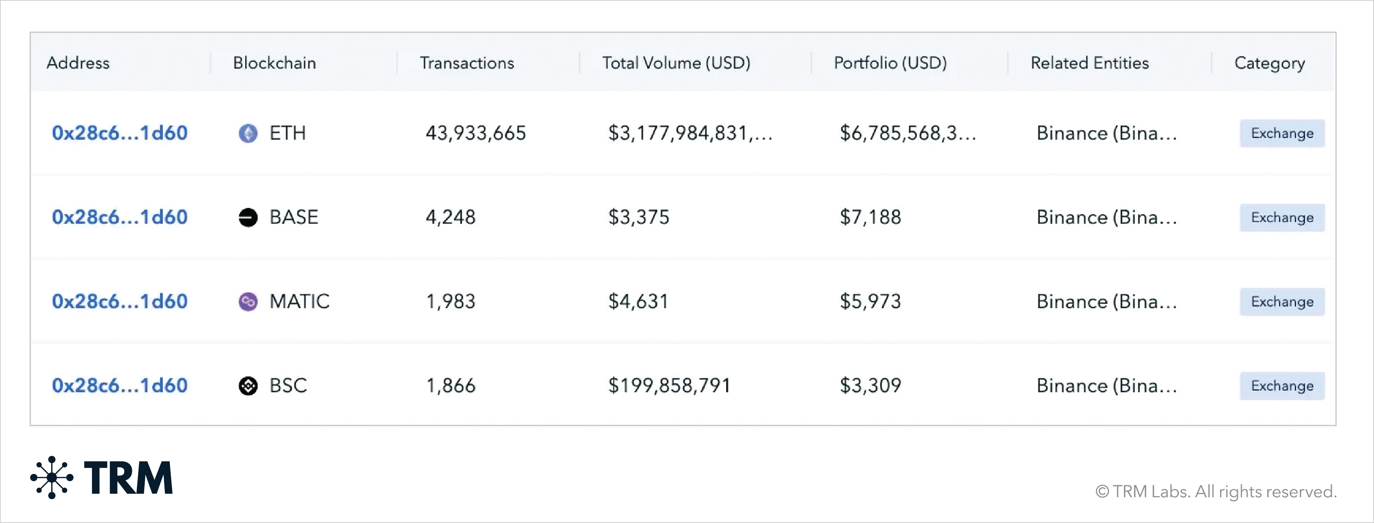Open the MATIC row address link
Viewport: 1374px width, 523px height.
pyautogui.click(x=120, y=302)
